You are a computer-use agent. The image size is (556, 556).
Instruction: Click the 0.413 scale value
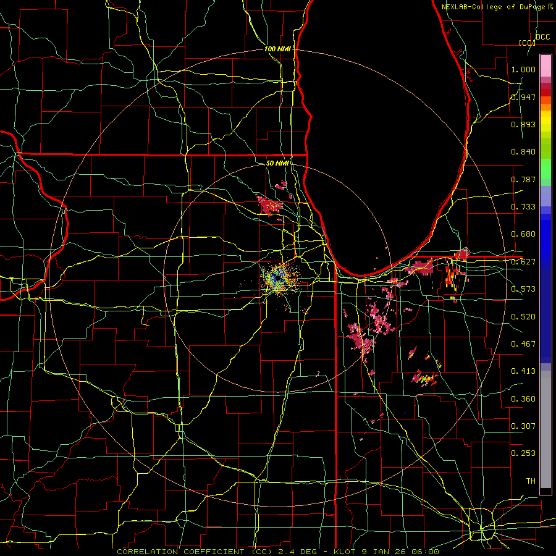tap(523, 371)
